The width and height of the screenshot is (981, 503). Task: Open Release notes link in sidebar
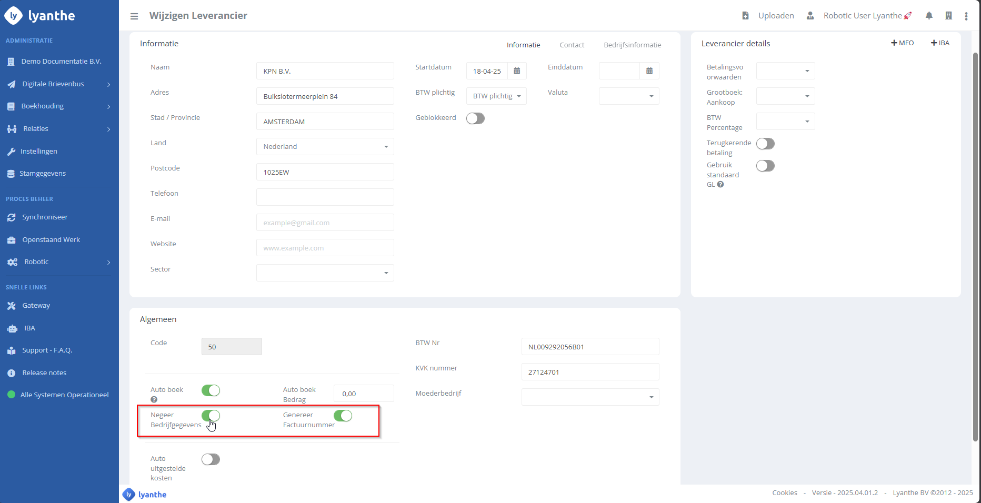pos(44,373)
